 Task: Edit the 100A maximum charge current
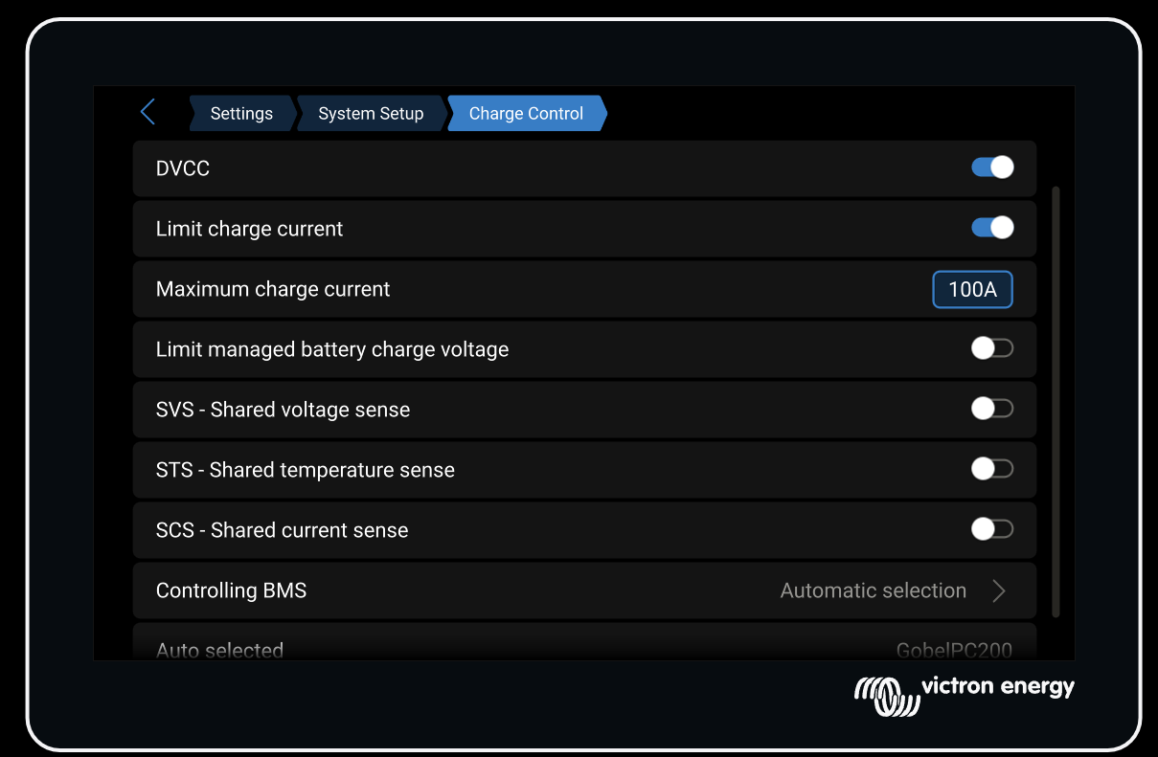coord(972,289)
